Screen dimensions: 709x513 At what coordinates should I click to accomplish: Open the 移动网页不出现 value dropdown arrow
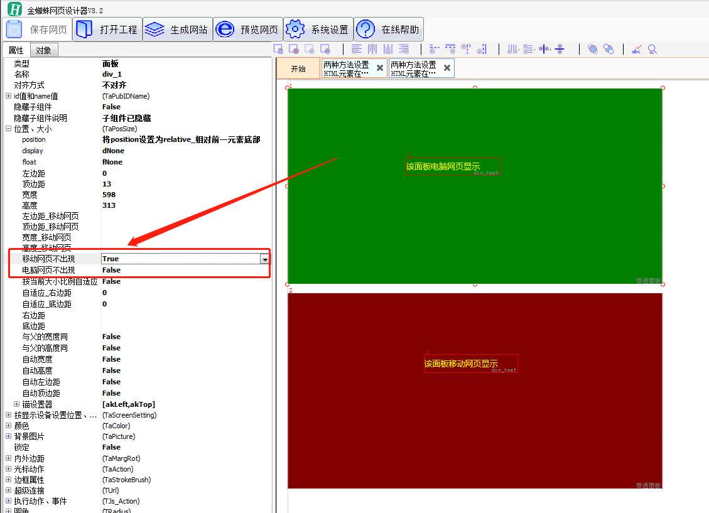click(264, 259)
